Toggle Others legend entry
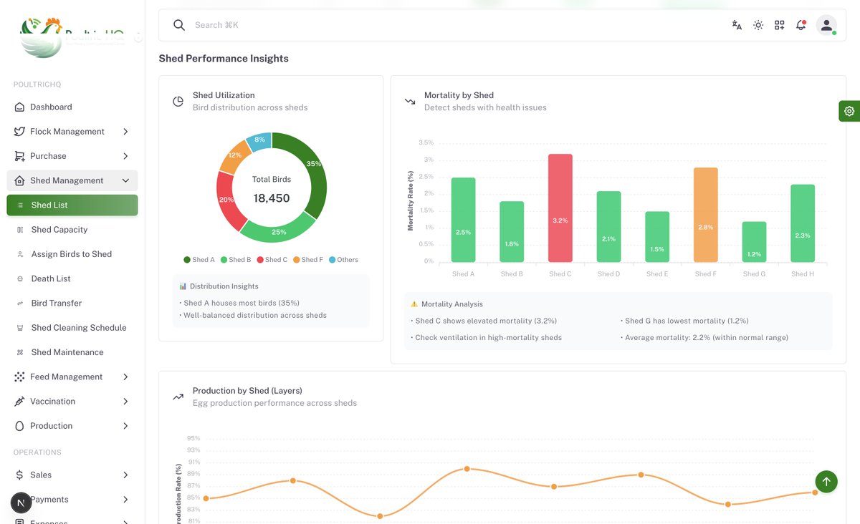Viewport: 860px width, 524px height. 343,260
